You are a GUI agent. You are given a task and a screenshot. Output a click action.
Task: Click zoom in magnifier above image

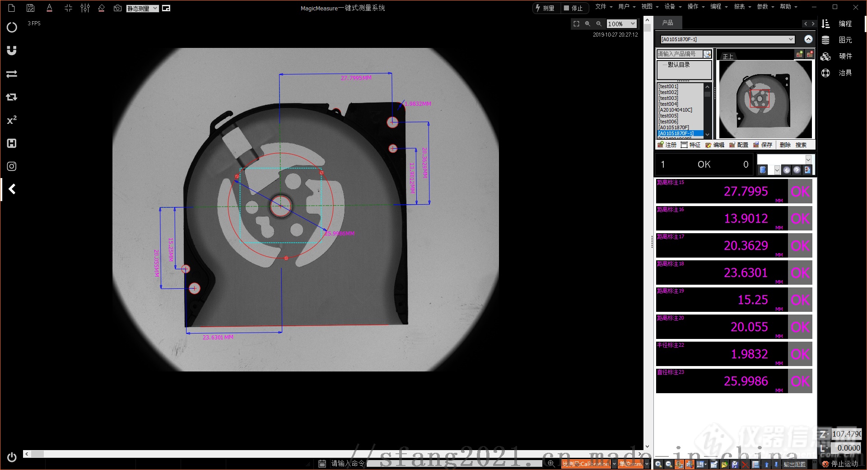coord(587,24)
